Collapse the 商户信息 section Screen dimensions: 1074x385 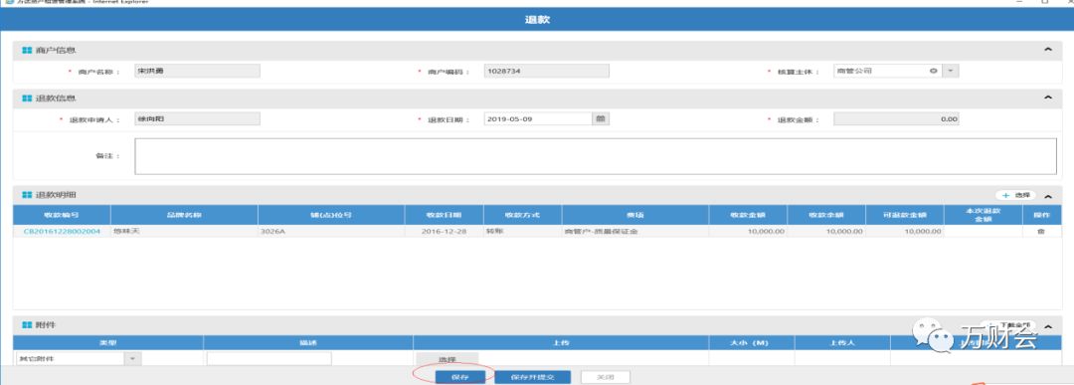[1047, 50]
